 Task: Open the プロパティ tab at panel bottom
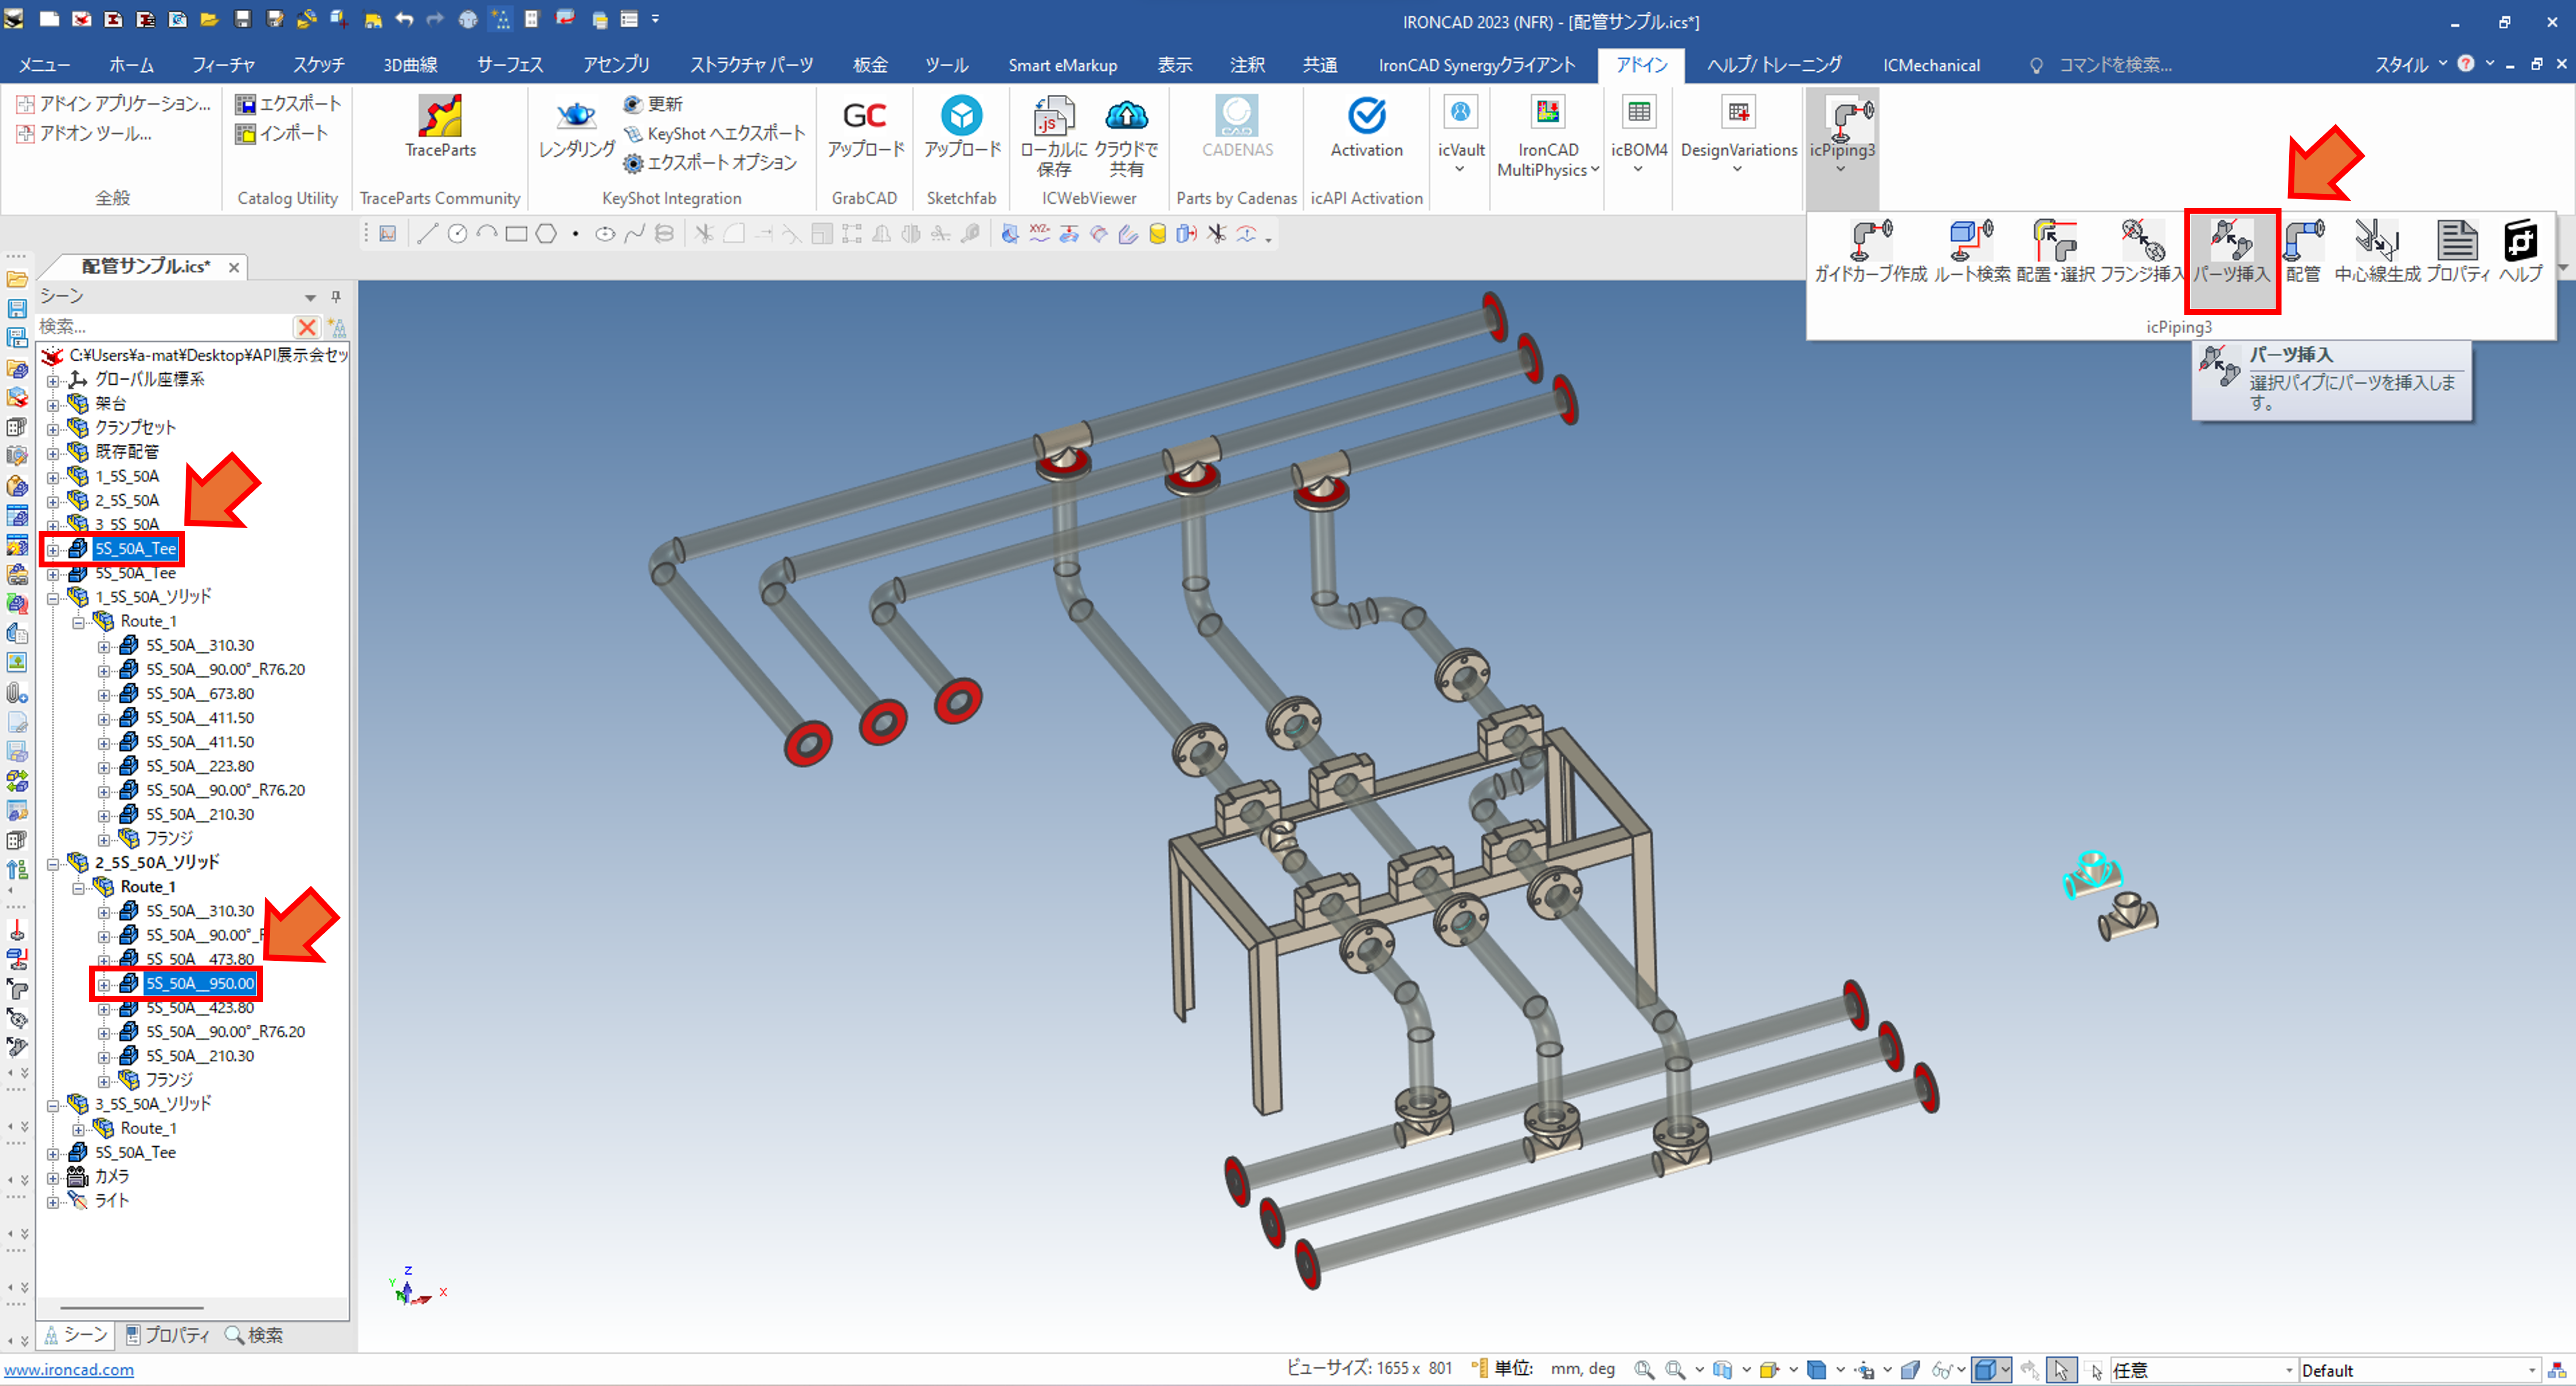(168, 1335)
